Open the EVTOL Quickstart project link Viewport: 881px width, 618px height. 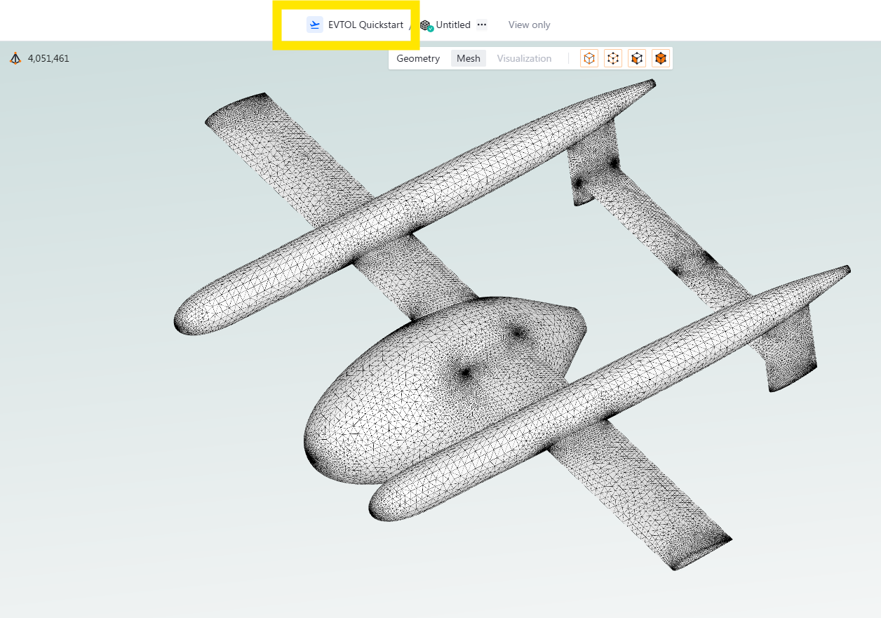365,25
